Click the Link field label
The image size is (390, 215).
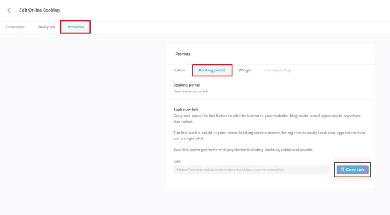[177, 162]
